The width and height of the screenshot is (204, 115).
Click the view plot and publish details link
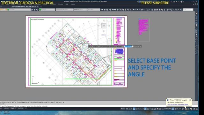[x=178, y=104]
